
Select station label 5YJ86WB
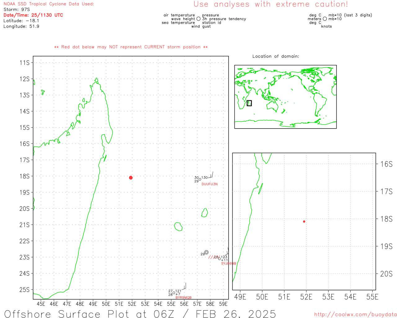coord(229,264)
